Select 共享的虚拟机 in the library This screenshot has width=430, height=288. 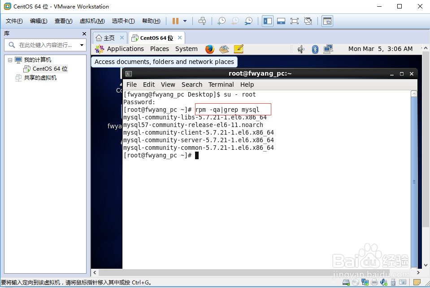40,78
